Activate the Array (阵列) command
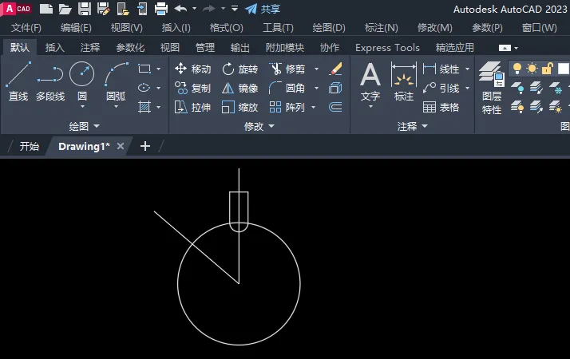The image size is (570, 359). point(287,107)
